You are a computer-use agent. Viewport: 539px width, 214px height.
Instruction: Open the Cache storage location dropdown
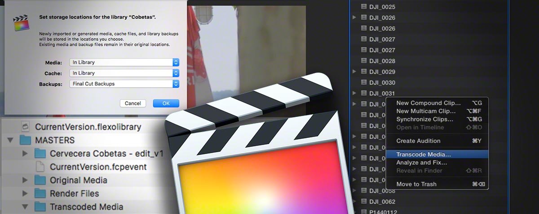point(124,73)
